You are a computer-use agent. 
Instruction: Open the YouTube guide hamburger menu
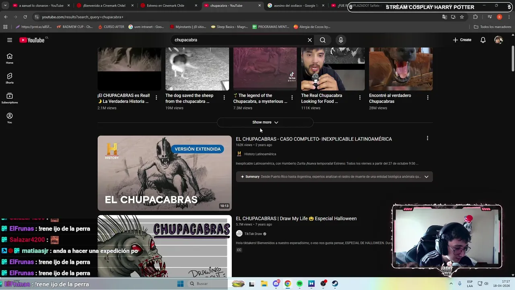tap(10, 40)
